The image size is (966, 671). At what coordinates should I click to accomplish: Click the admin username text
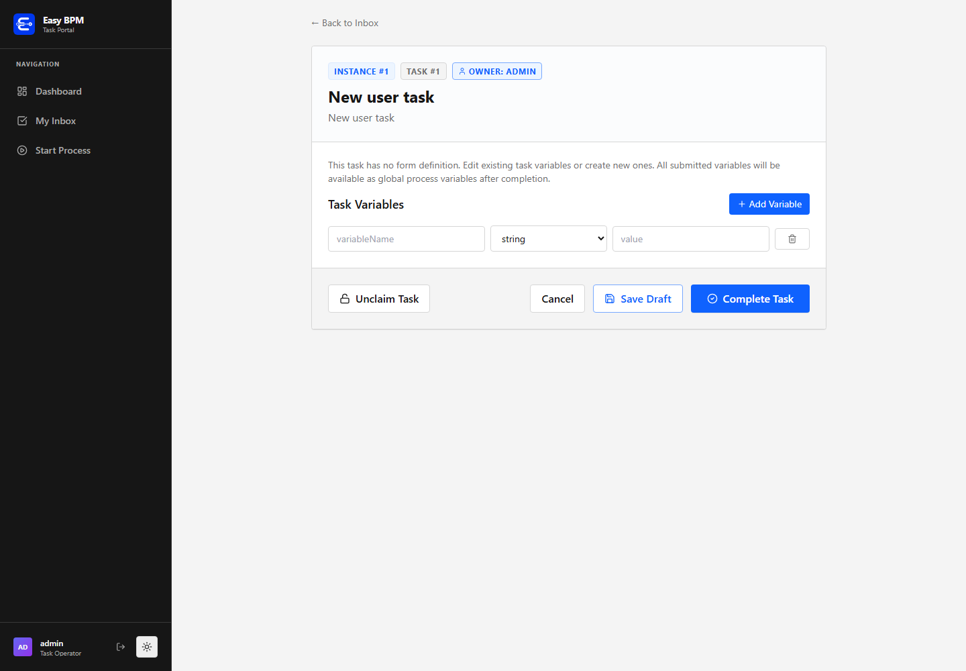tap(52, 643)
